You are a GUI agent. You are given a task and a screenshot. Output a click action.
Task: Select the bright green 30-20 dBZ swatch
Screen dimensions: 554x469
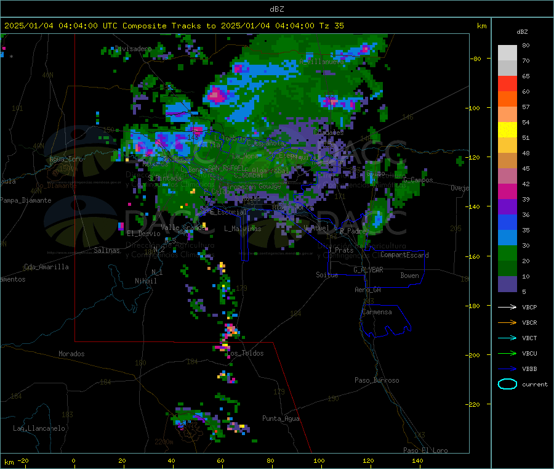(x=507, y=253)
